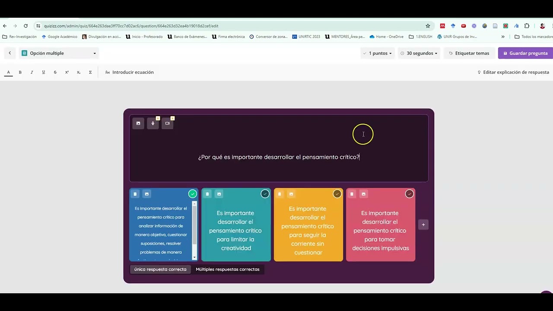
Task: Open the 'UNIRTIC 2023' bookmark
Action: coord(306,37)
